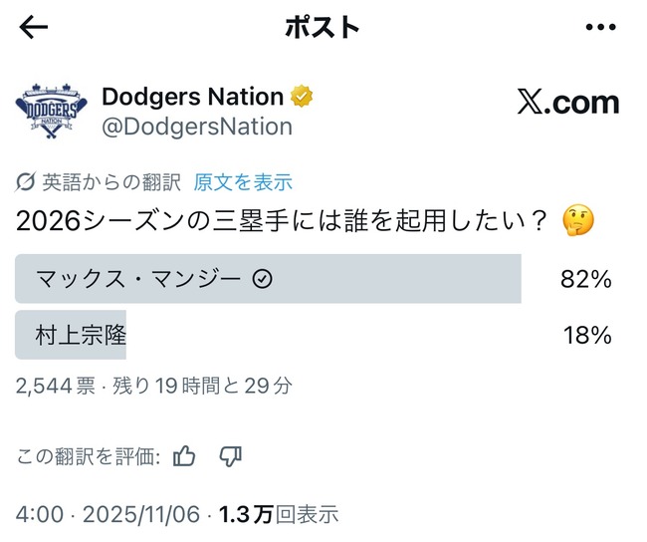Rate the translation with thumbs up
The height and width of the screenshot is (542, 647).
pyautogui.click(x=185, y=456)
